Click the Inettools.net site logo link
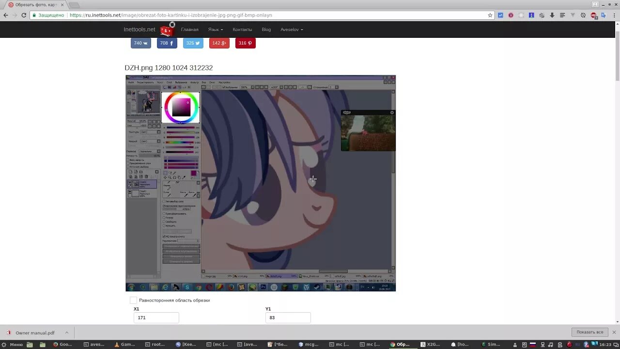 pyautogui.click(x=139, y=30)
